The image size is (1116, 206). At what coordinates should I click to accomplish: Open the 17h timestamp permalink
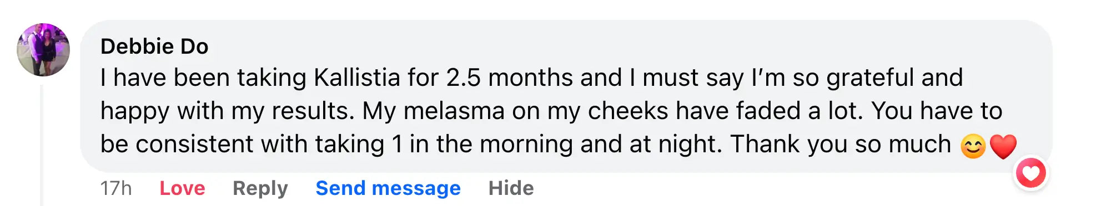tap(116, 188)
